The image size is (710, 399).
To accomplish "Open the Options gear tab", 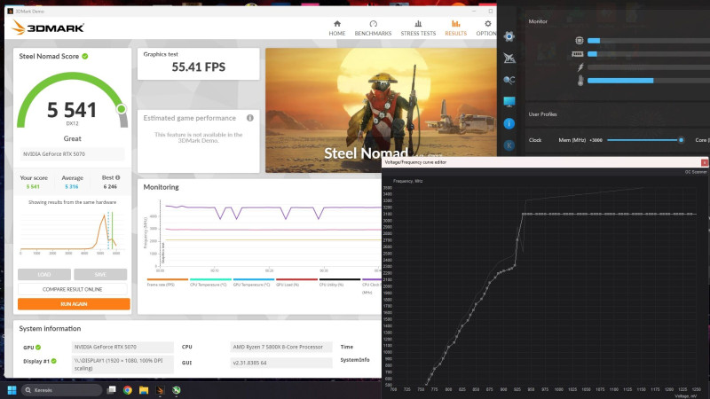I will point(486,28).
